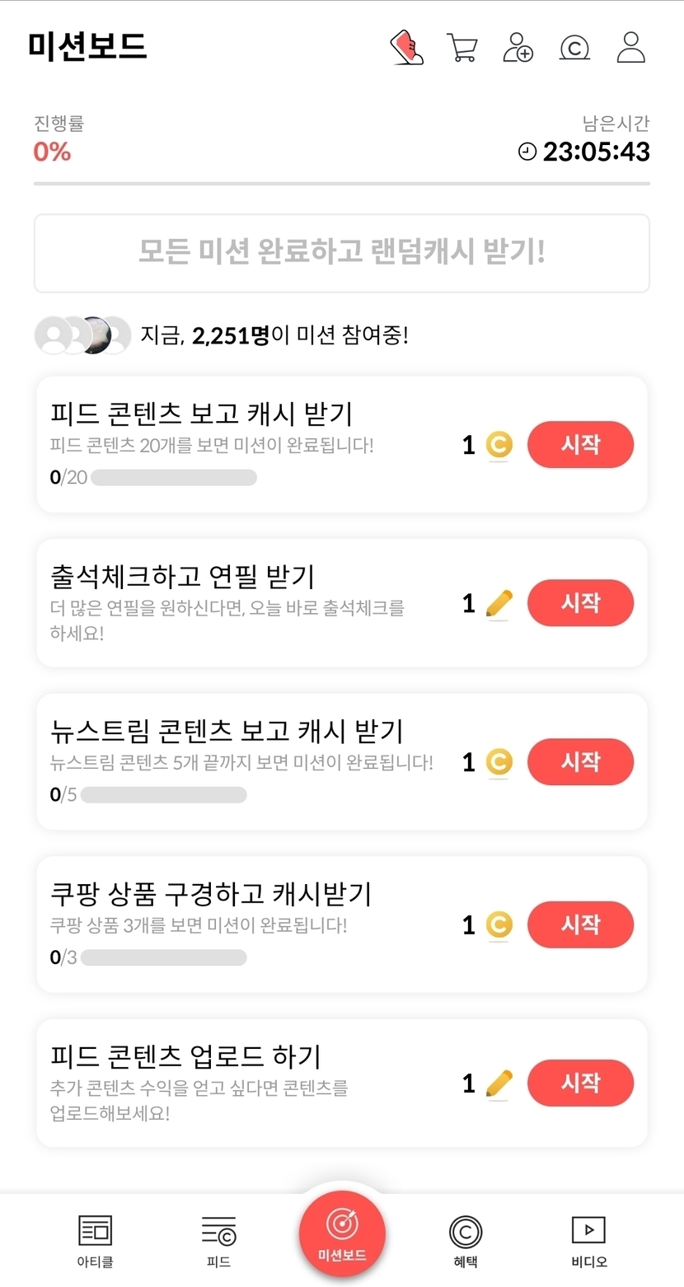This screenshot has width=684, height=1287.
Task: Switch to the 아티클 tab
Action: [x=96, y=1240]
